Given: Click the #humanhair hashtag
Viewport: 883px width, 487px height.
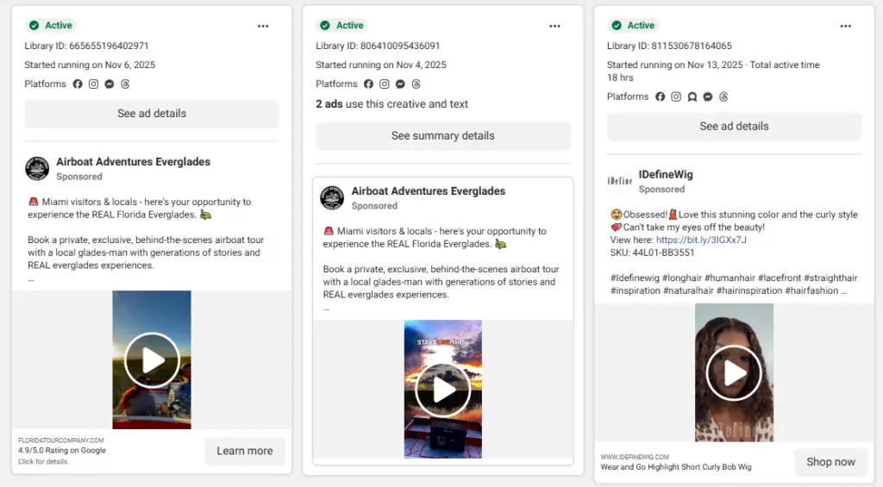Looking at the screenshot, I should coord(730,278).
